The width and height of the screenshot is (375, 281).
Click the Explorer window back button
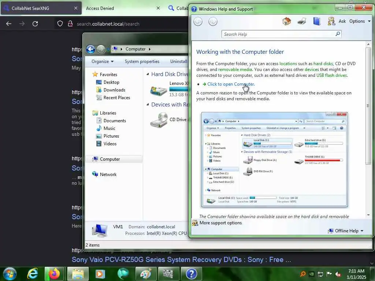(x=91, y=49)
